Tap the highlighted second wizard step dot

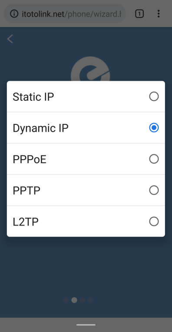[74, 300]
